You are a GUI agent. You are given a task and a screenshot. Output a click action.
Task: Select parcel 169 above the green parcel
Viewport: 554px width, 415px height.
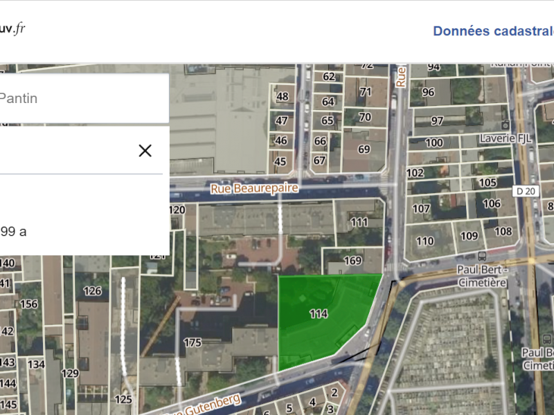352,261
